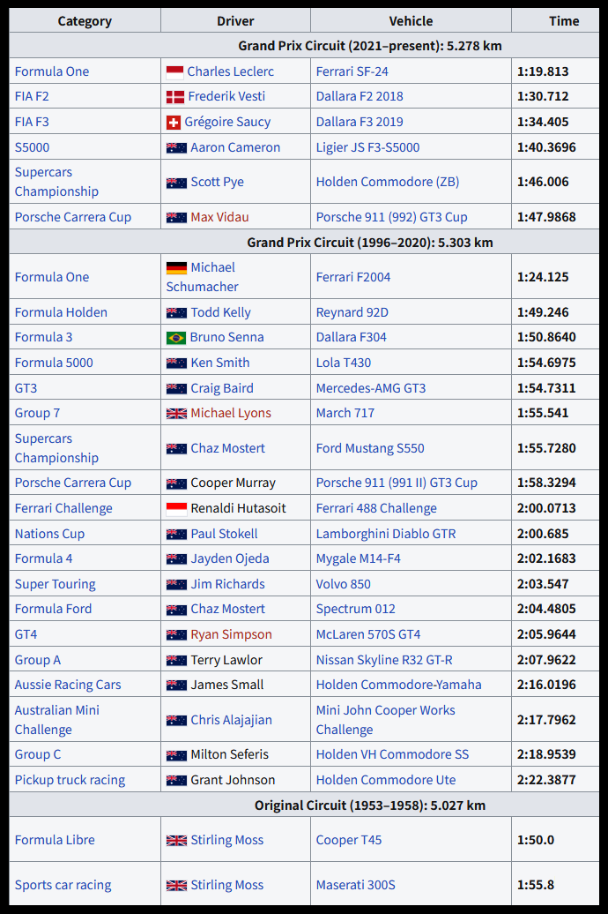Open the Formula Holden category link
This screenshot has height=914, width=608.
[61, 312]
